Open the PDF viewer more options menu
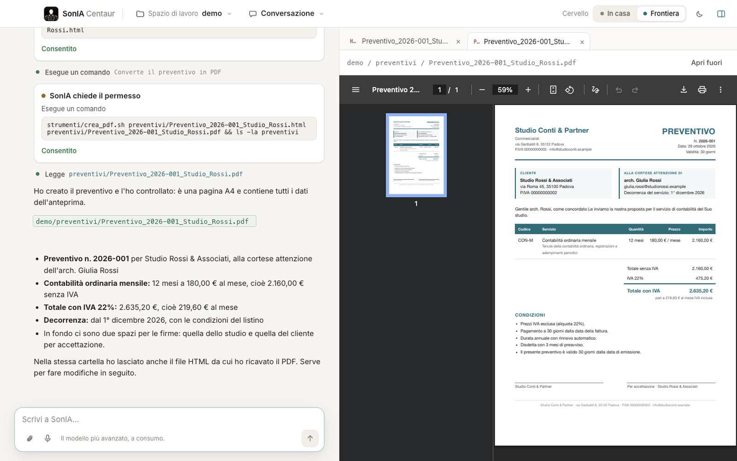 (720, 90)
